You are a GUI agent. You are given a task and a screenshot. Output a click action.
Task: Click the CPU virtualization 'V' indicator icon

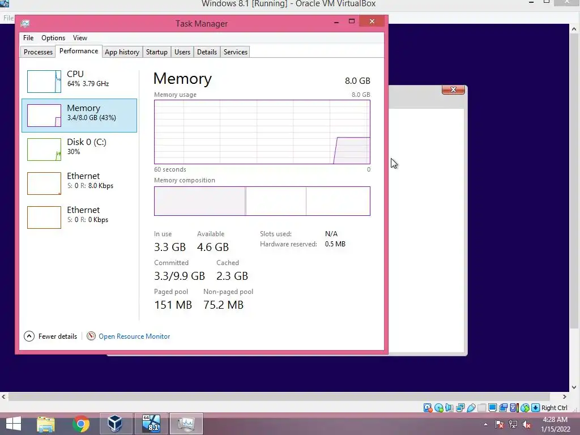click(514, 408)
